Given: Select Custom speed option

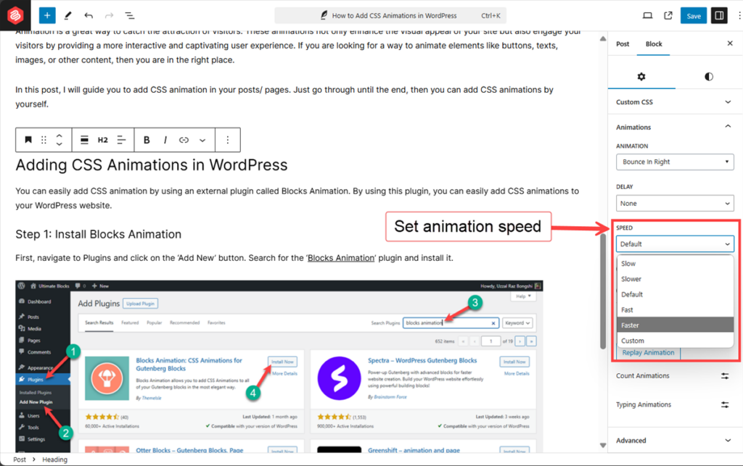Looking at the screenshot, I should tap(675, 341).
